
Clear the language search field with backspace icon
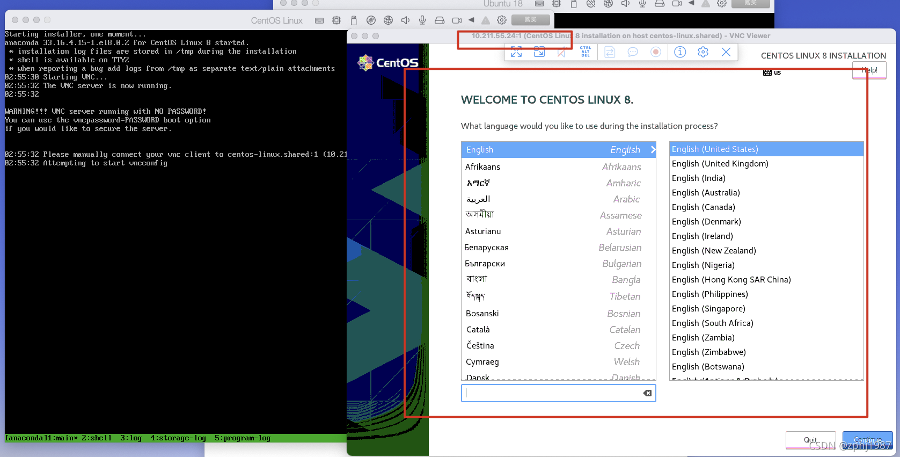tap(648, 393)
